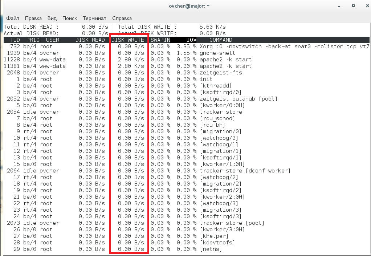Select the [ksoftirqd/2] process row
Viewport: 371px width, 256px height.
[187, 191]
